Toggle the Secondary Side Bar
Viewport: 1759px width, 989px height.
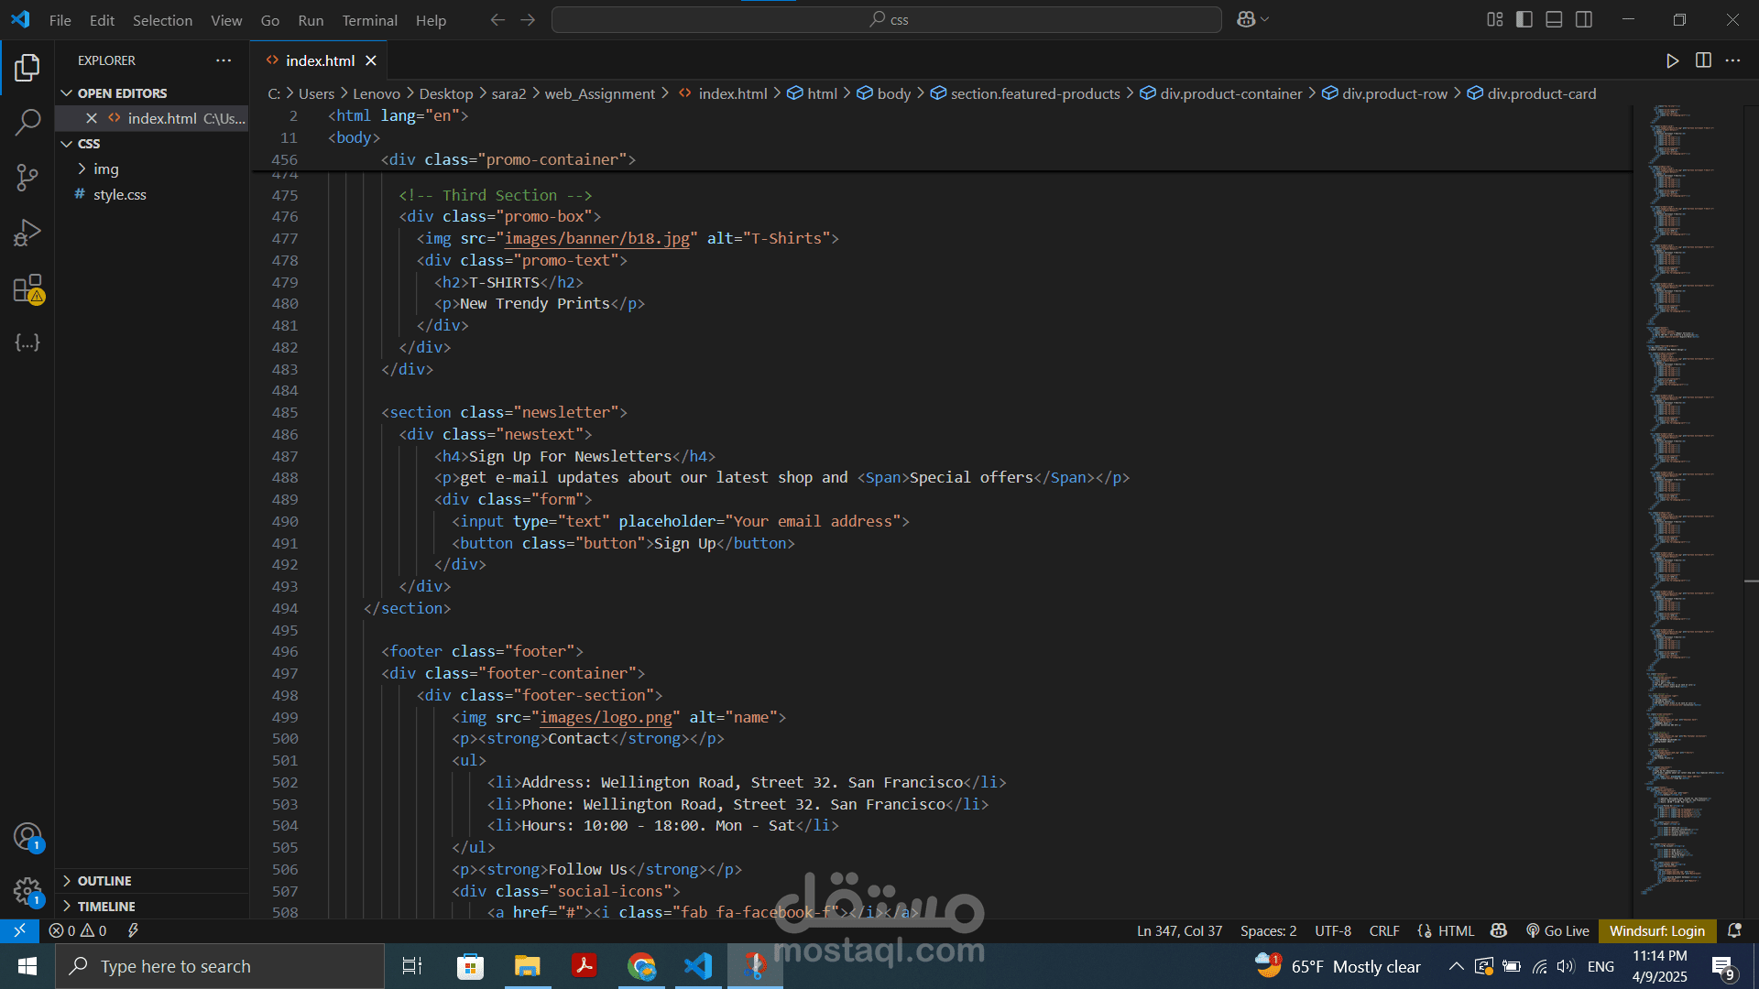(1584, 19)
